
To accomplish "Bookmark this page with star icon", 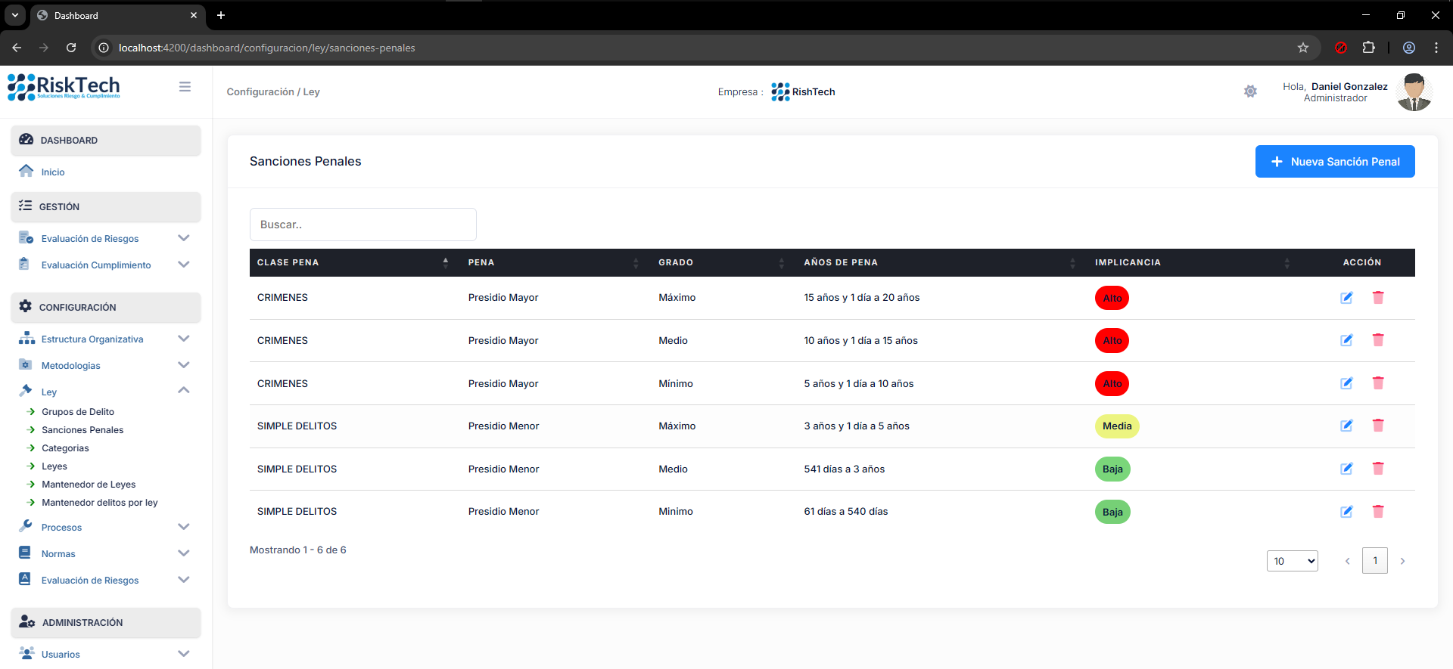I will (x=1302, y=48).
